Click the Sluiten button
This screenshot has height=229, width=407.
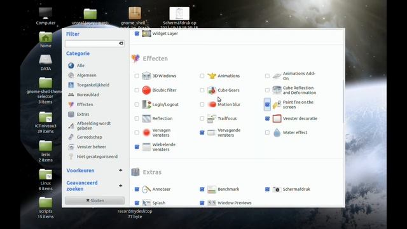point(95,200)
